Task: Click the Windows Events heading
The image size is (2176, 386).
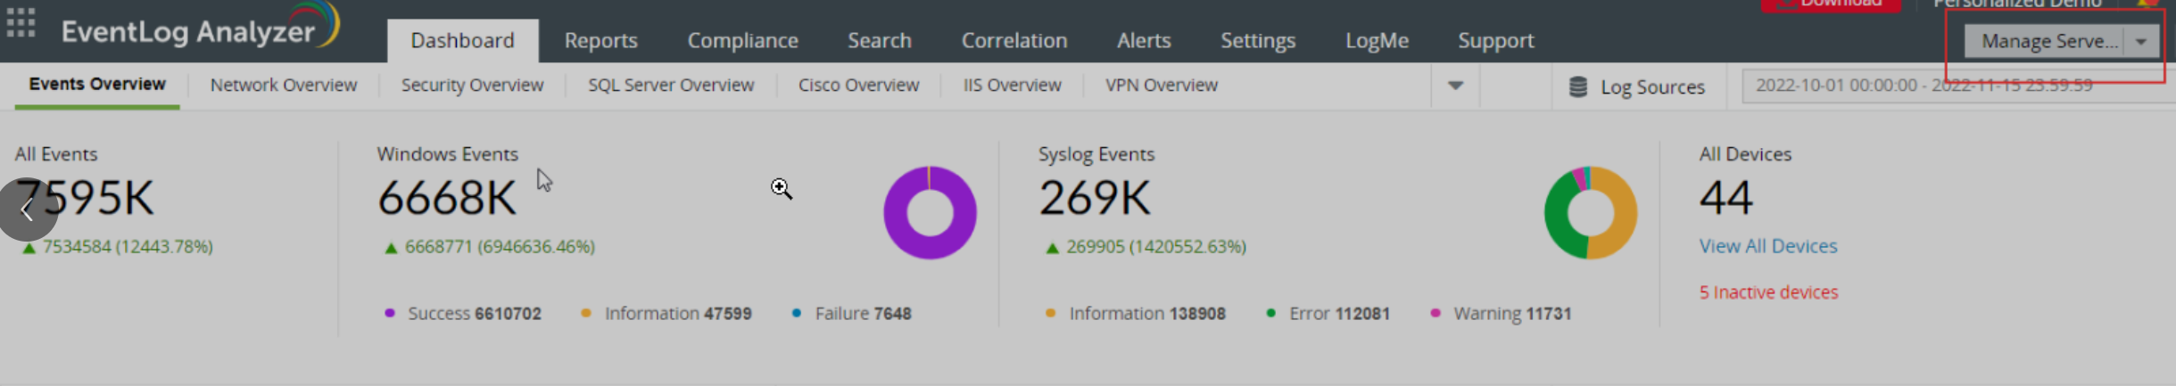Action: (447, 154)
